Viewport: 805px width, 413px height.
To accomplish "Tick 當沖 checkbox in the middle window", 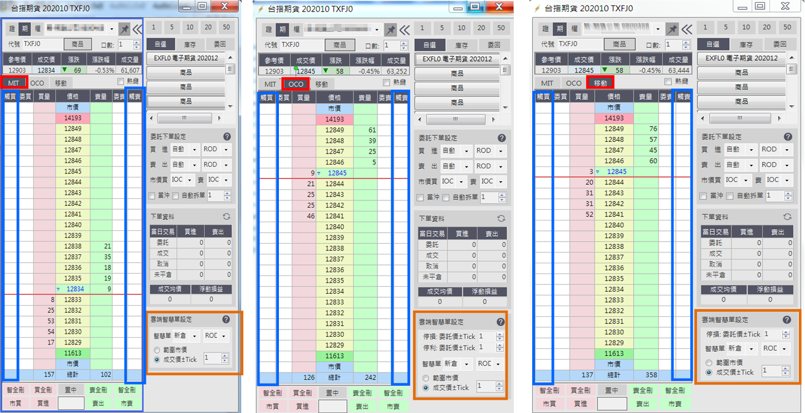I will [420, 198].
